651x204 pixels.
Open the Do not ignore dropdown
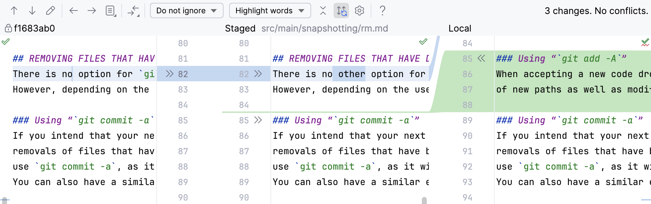point(186,11)
